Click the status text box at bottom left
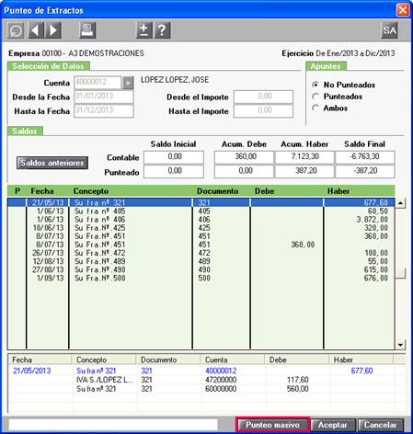413x434 pixels. (x=113, y=425)
